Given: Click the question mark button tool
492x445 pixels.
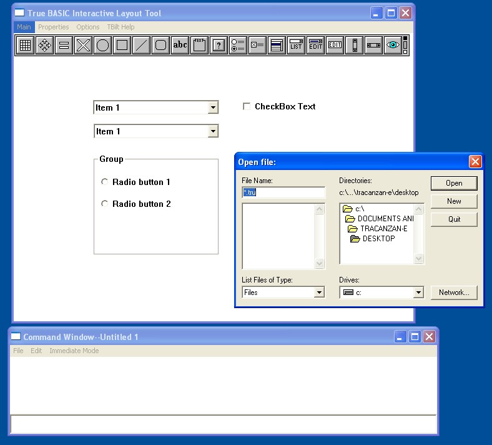Looking at the screenshot, I should click(x=219, y=46).
